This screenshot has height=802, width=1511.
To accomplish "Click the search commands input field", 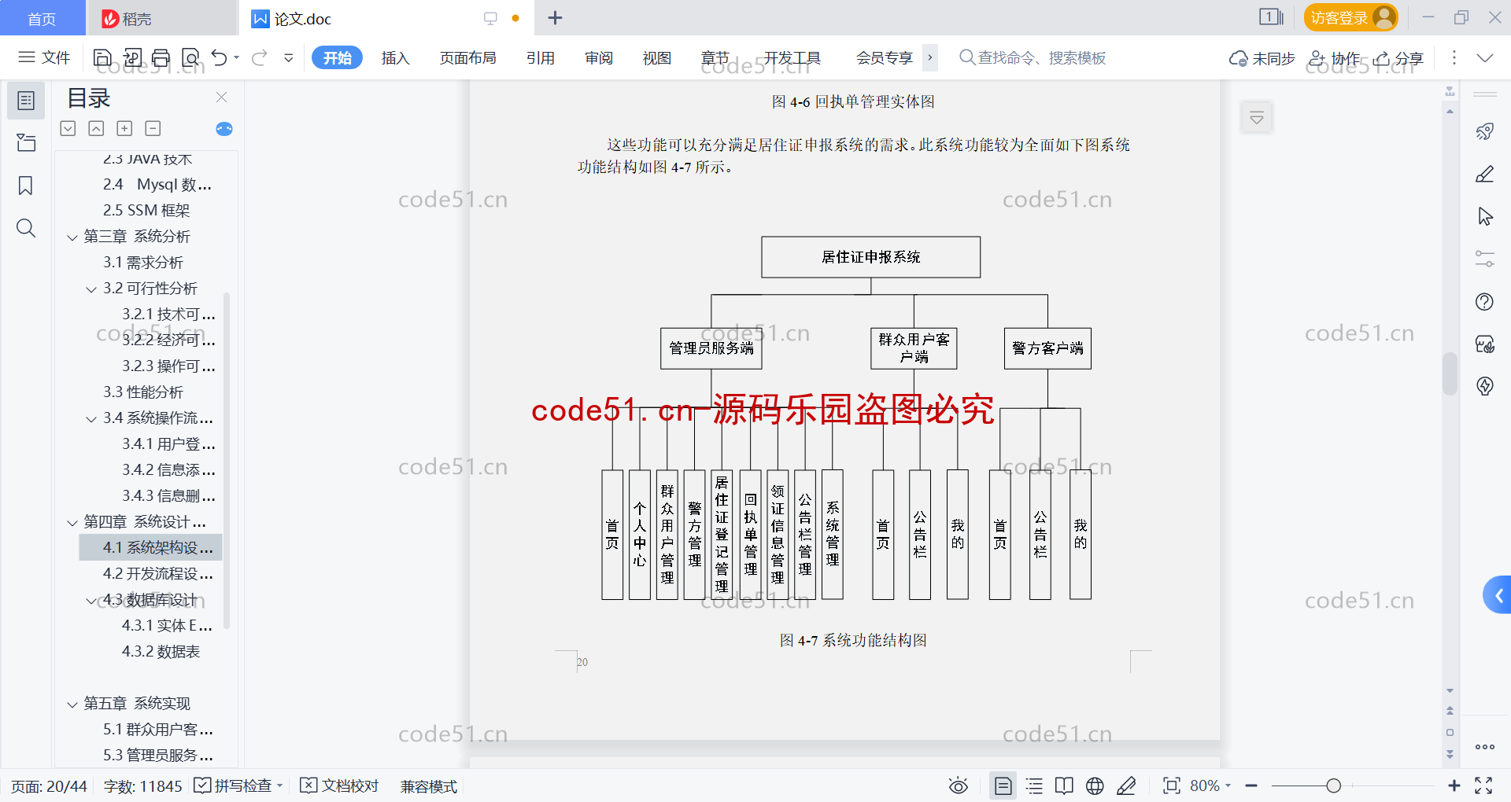I will (x=1042, y=58).
